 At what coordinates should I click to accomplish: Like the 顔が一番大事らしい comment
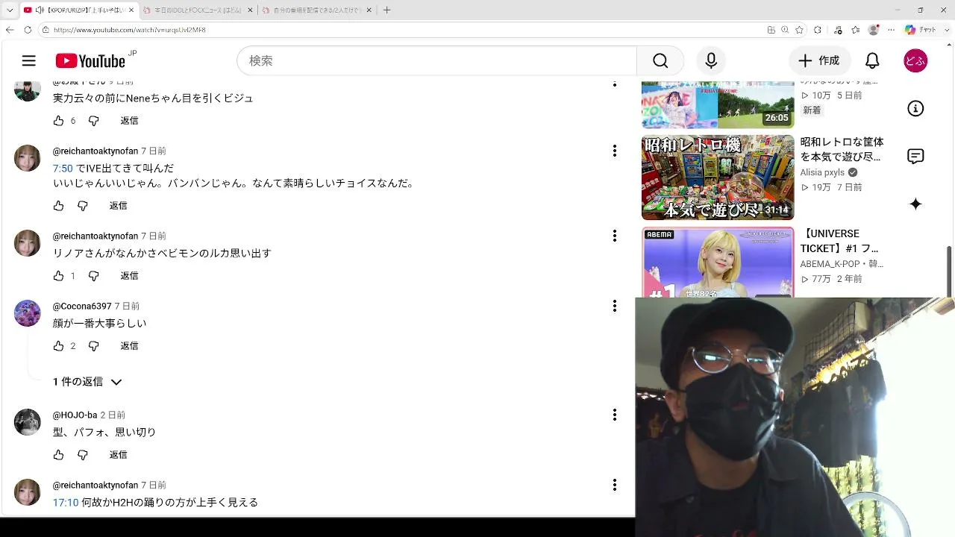(59, 346)
